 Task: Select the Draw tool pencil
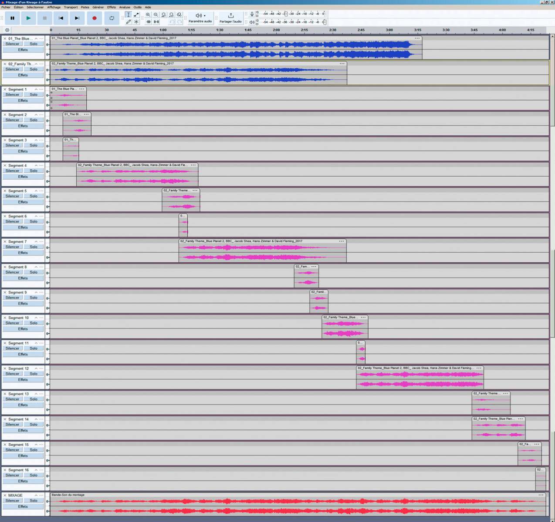[x=129, y=21]
